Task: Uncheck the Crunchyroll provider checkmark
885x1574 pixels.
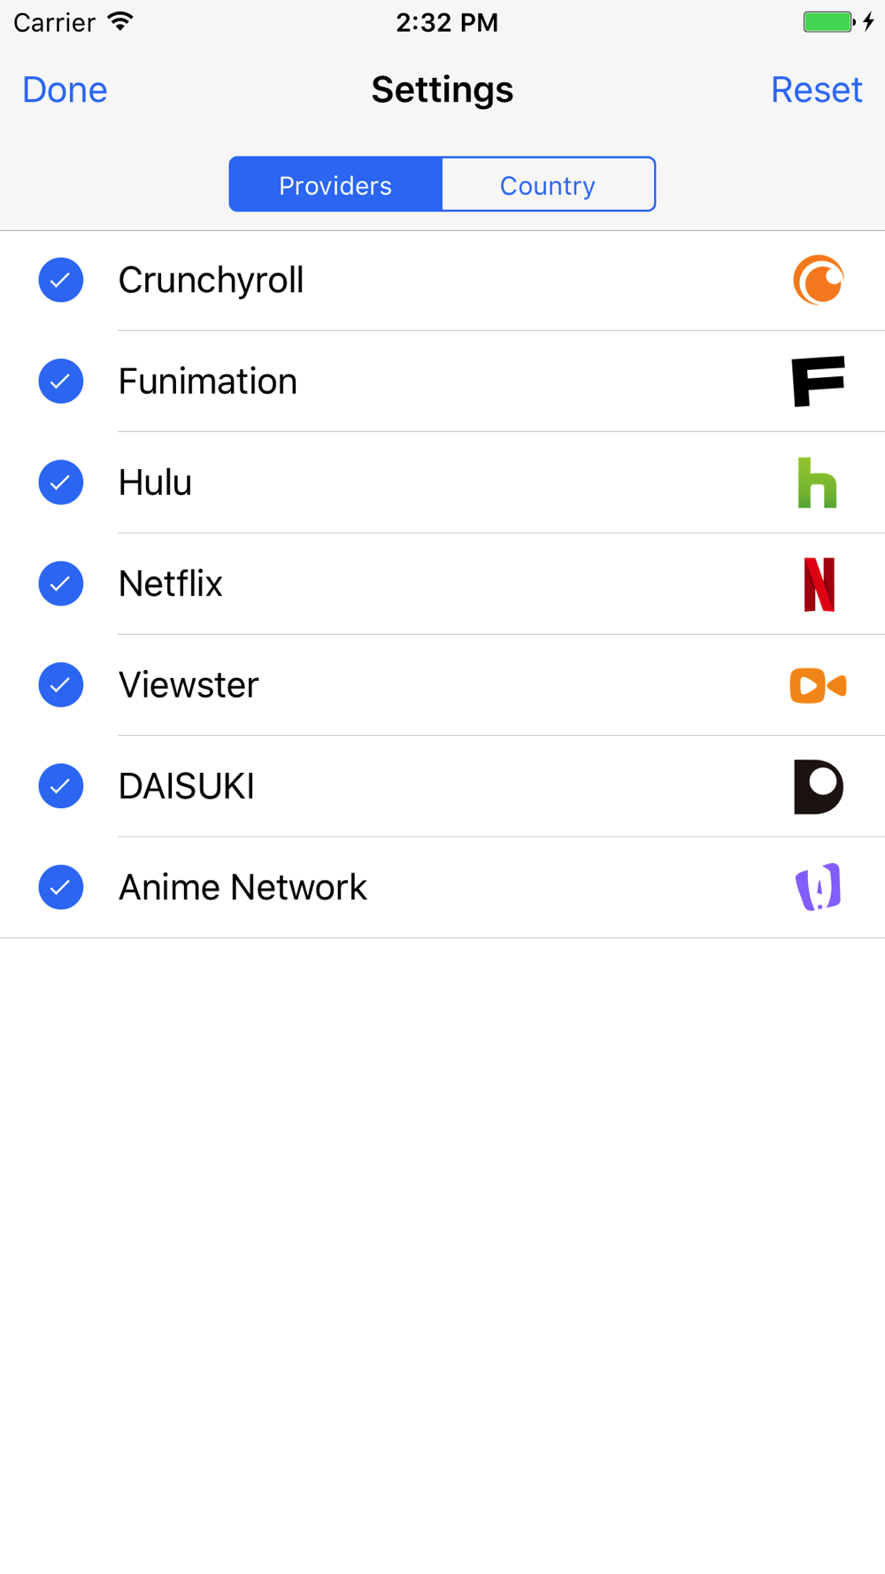Action: tap(61, 280)
